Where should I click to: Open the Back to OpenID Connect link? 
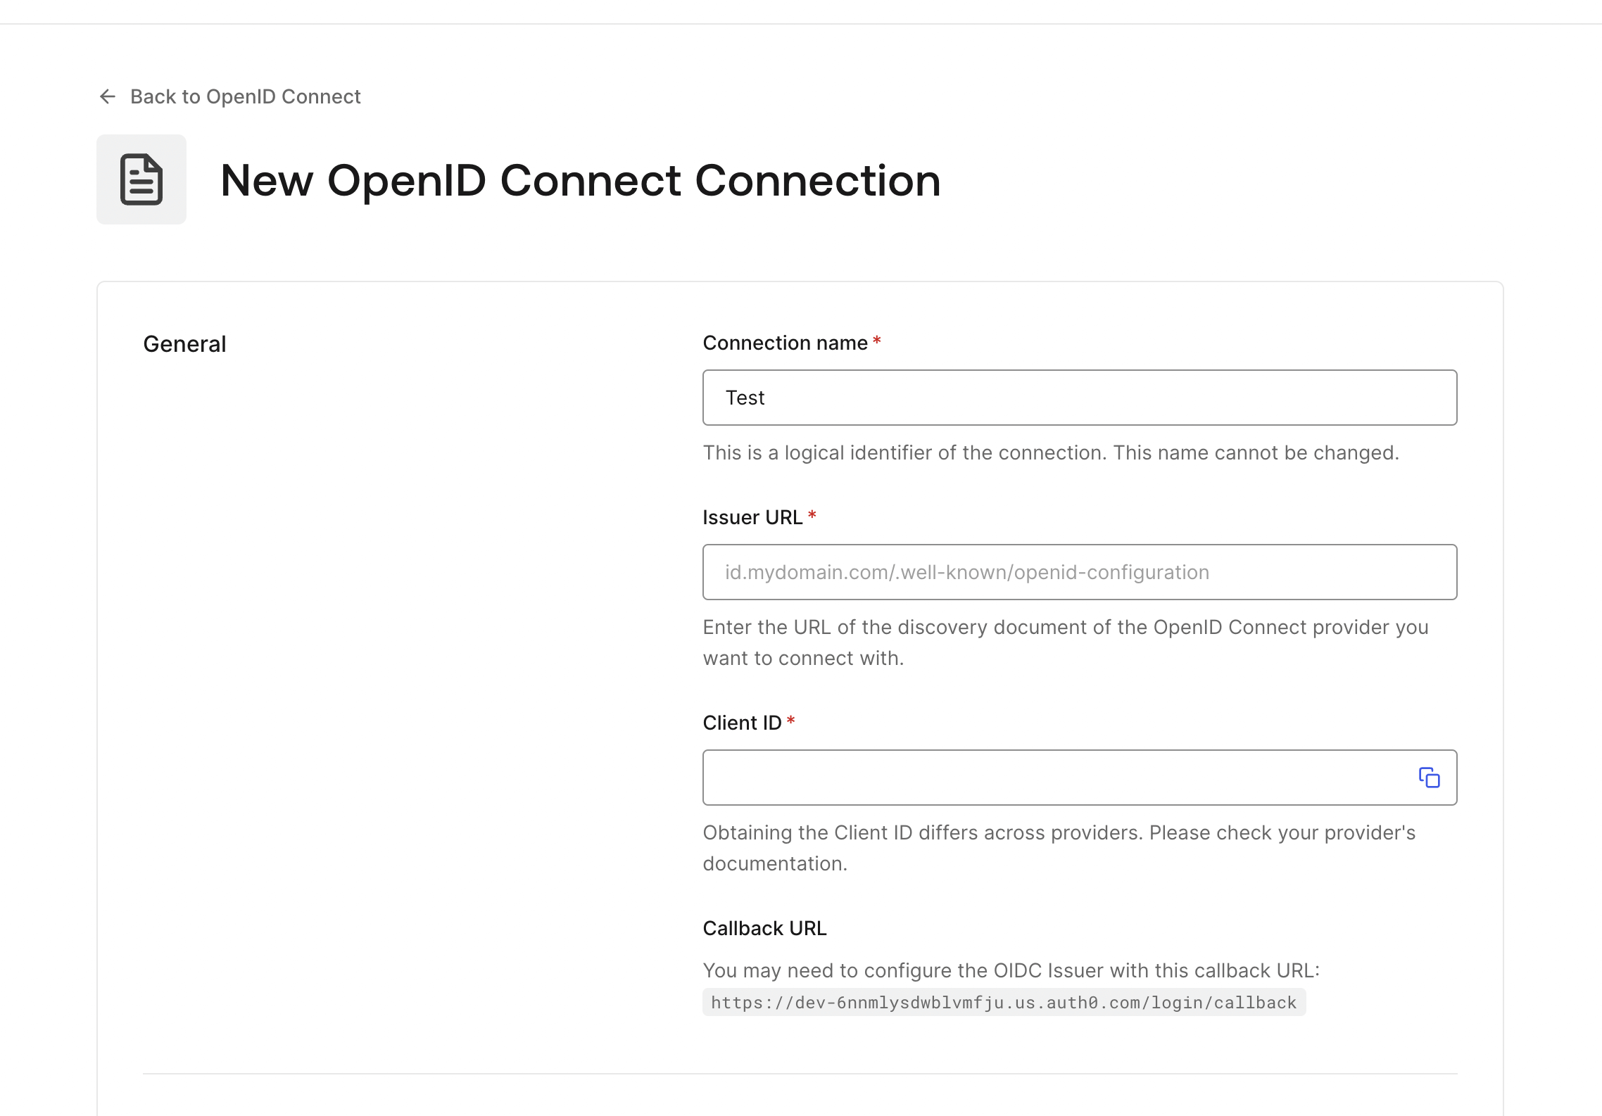tap(245, 96)
